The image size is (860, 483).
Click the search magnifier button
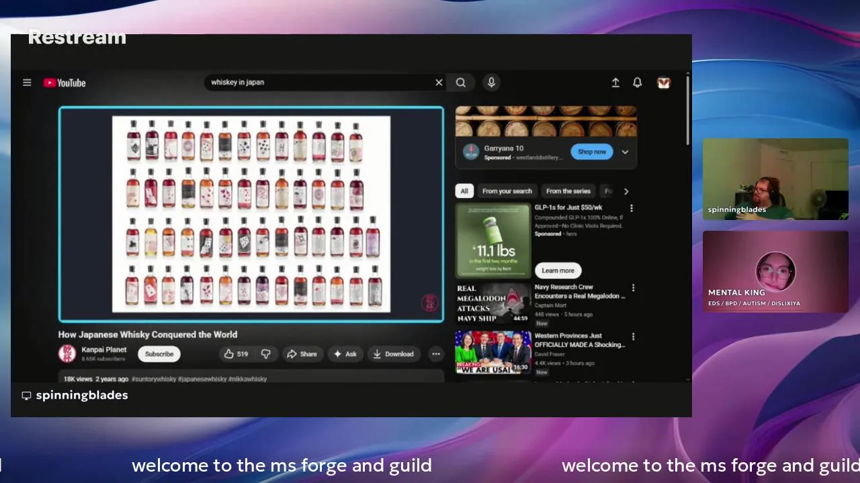click(461, 83)
